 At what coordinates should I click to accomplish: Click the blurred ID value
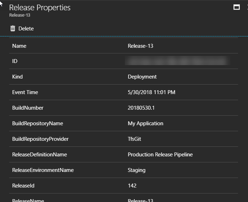tap(177, 61)
